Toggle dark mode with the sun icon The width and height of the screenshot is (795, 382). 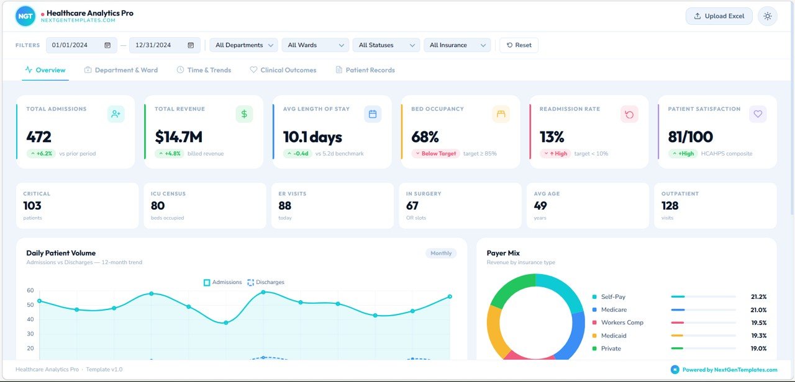pyautogui.click(x=768, y=16)
